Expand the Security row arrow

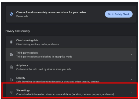point(131,80)
